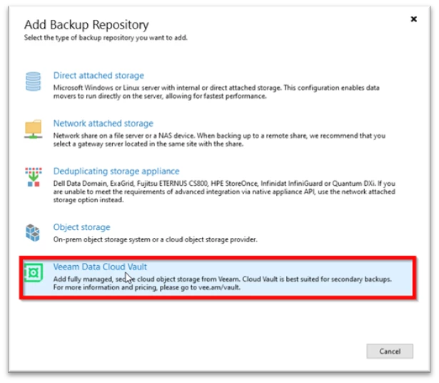439x383 pixels.
Task: Click the Network attached storage folder icon
Action: pos(34,129)
